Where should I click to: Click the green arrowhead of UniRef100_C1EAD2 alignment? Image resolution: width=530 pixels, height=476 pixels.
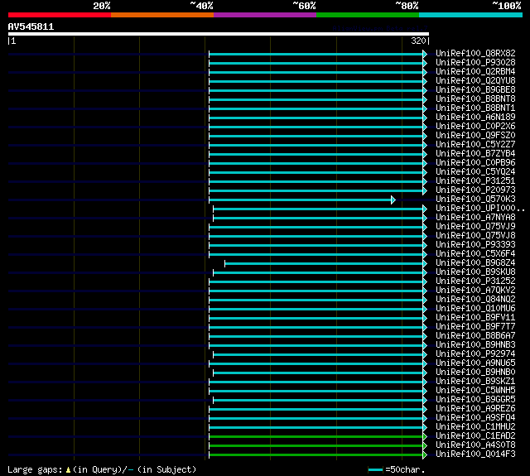click(425, 436)
